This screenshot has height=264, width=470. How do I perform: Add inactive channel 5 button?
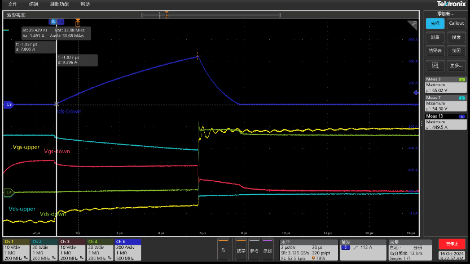tap(223, 250)
